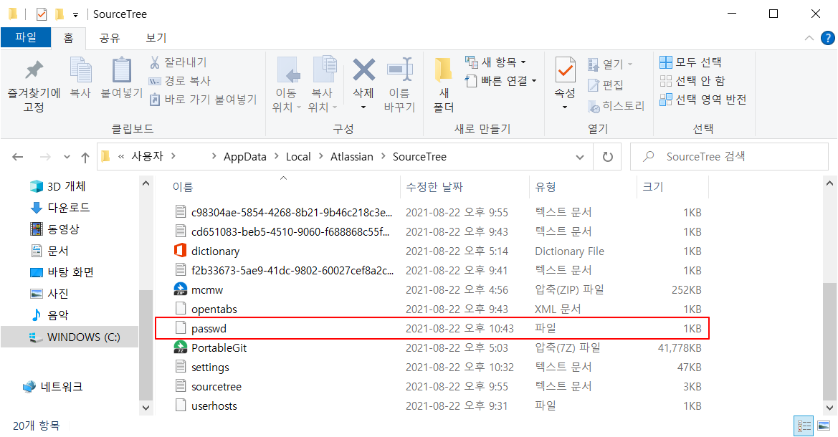Screen dimensions: 838x437
Task: Click 선택 영역 반전 (invert selection)
Action: [703, 100]
